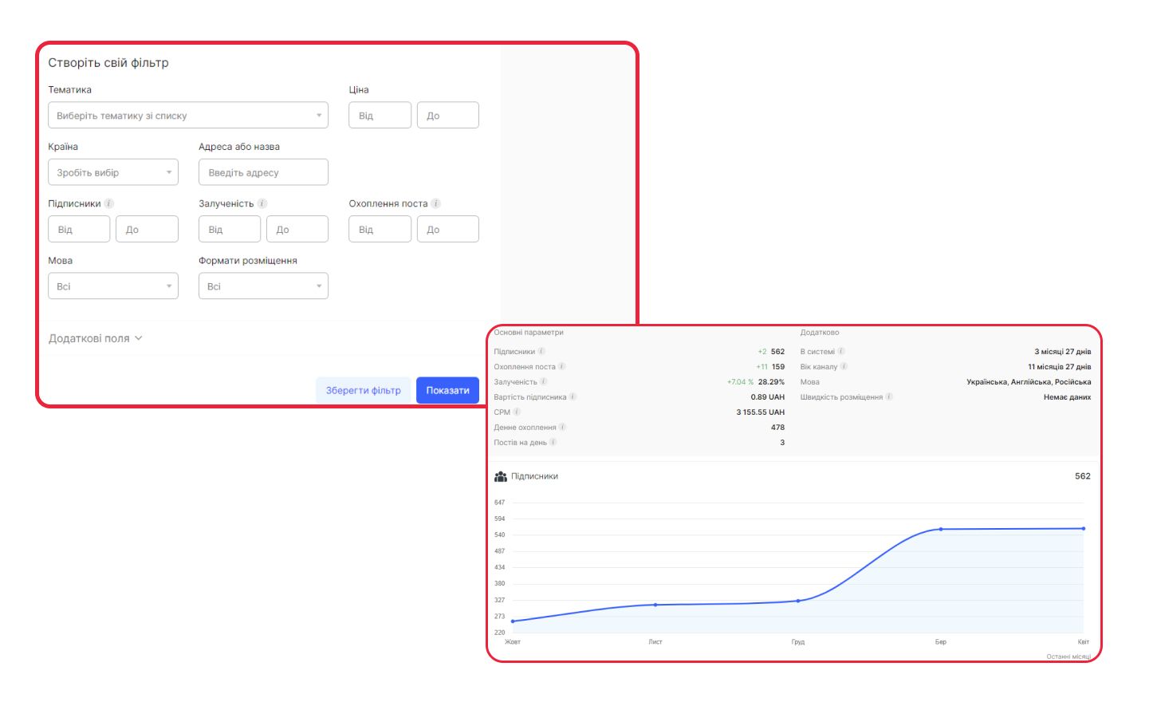Click the 'Немає даних' placement speed value
1153x702 pixels.
click(1068, 397)
